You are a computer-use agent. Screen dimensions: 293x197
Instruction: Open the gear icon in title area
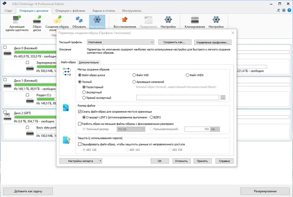[x=283, y=10]
